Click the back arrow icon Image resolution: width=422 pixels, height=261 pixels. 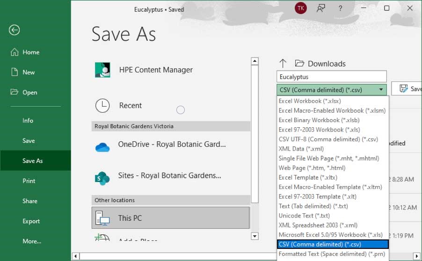[x=14, y=30]
